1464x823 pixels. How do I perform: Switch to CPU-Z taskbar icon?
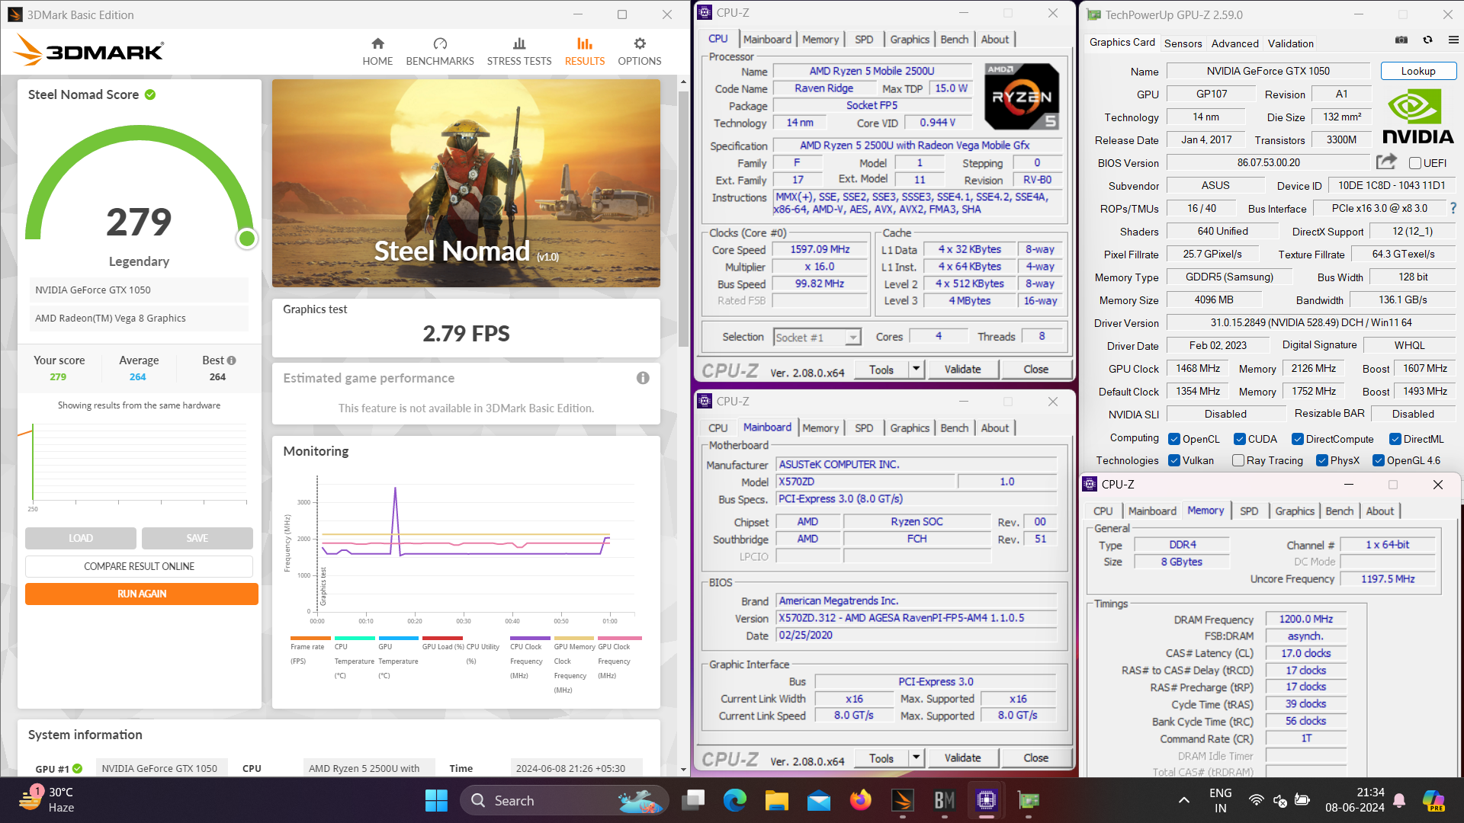click(x=986, y=800)
